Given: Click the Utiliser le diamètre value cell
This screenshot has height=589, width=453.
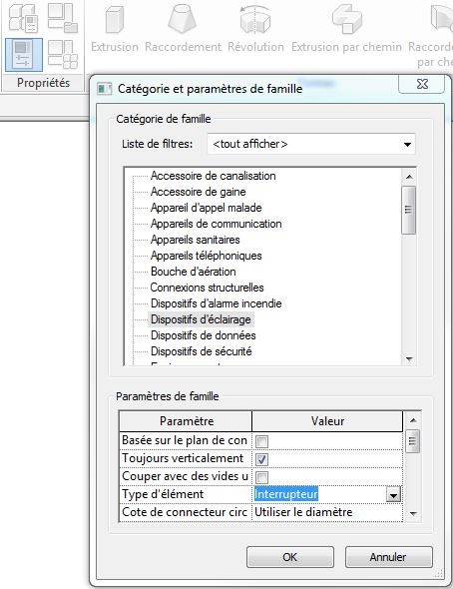Looking at the screenshot, I should [x=327, y=512].
